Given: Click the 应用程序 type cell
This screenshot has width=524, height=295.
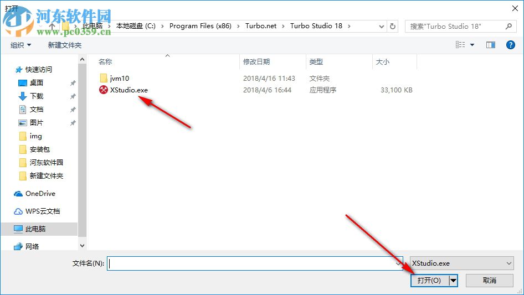Looking at the screenshot, I should pyautogui.click(x=322, y=90).
